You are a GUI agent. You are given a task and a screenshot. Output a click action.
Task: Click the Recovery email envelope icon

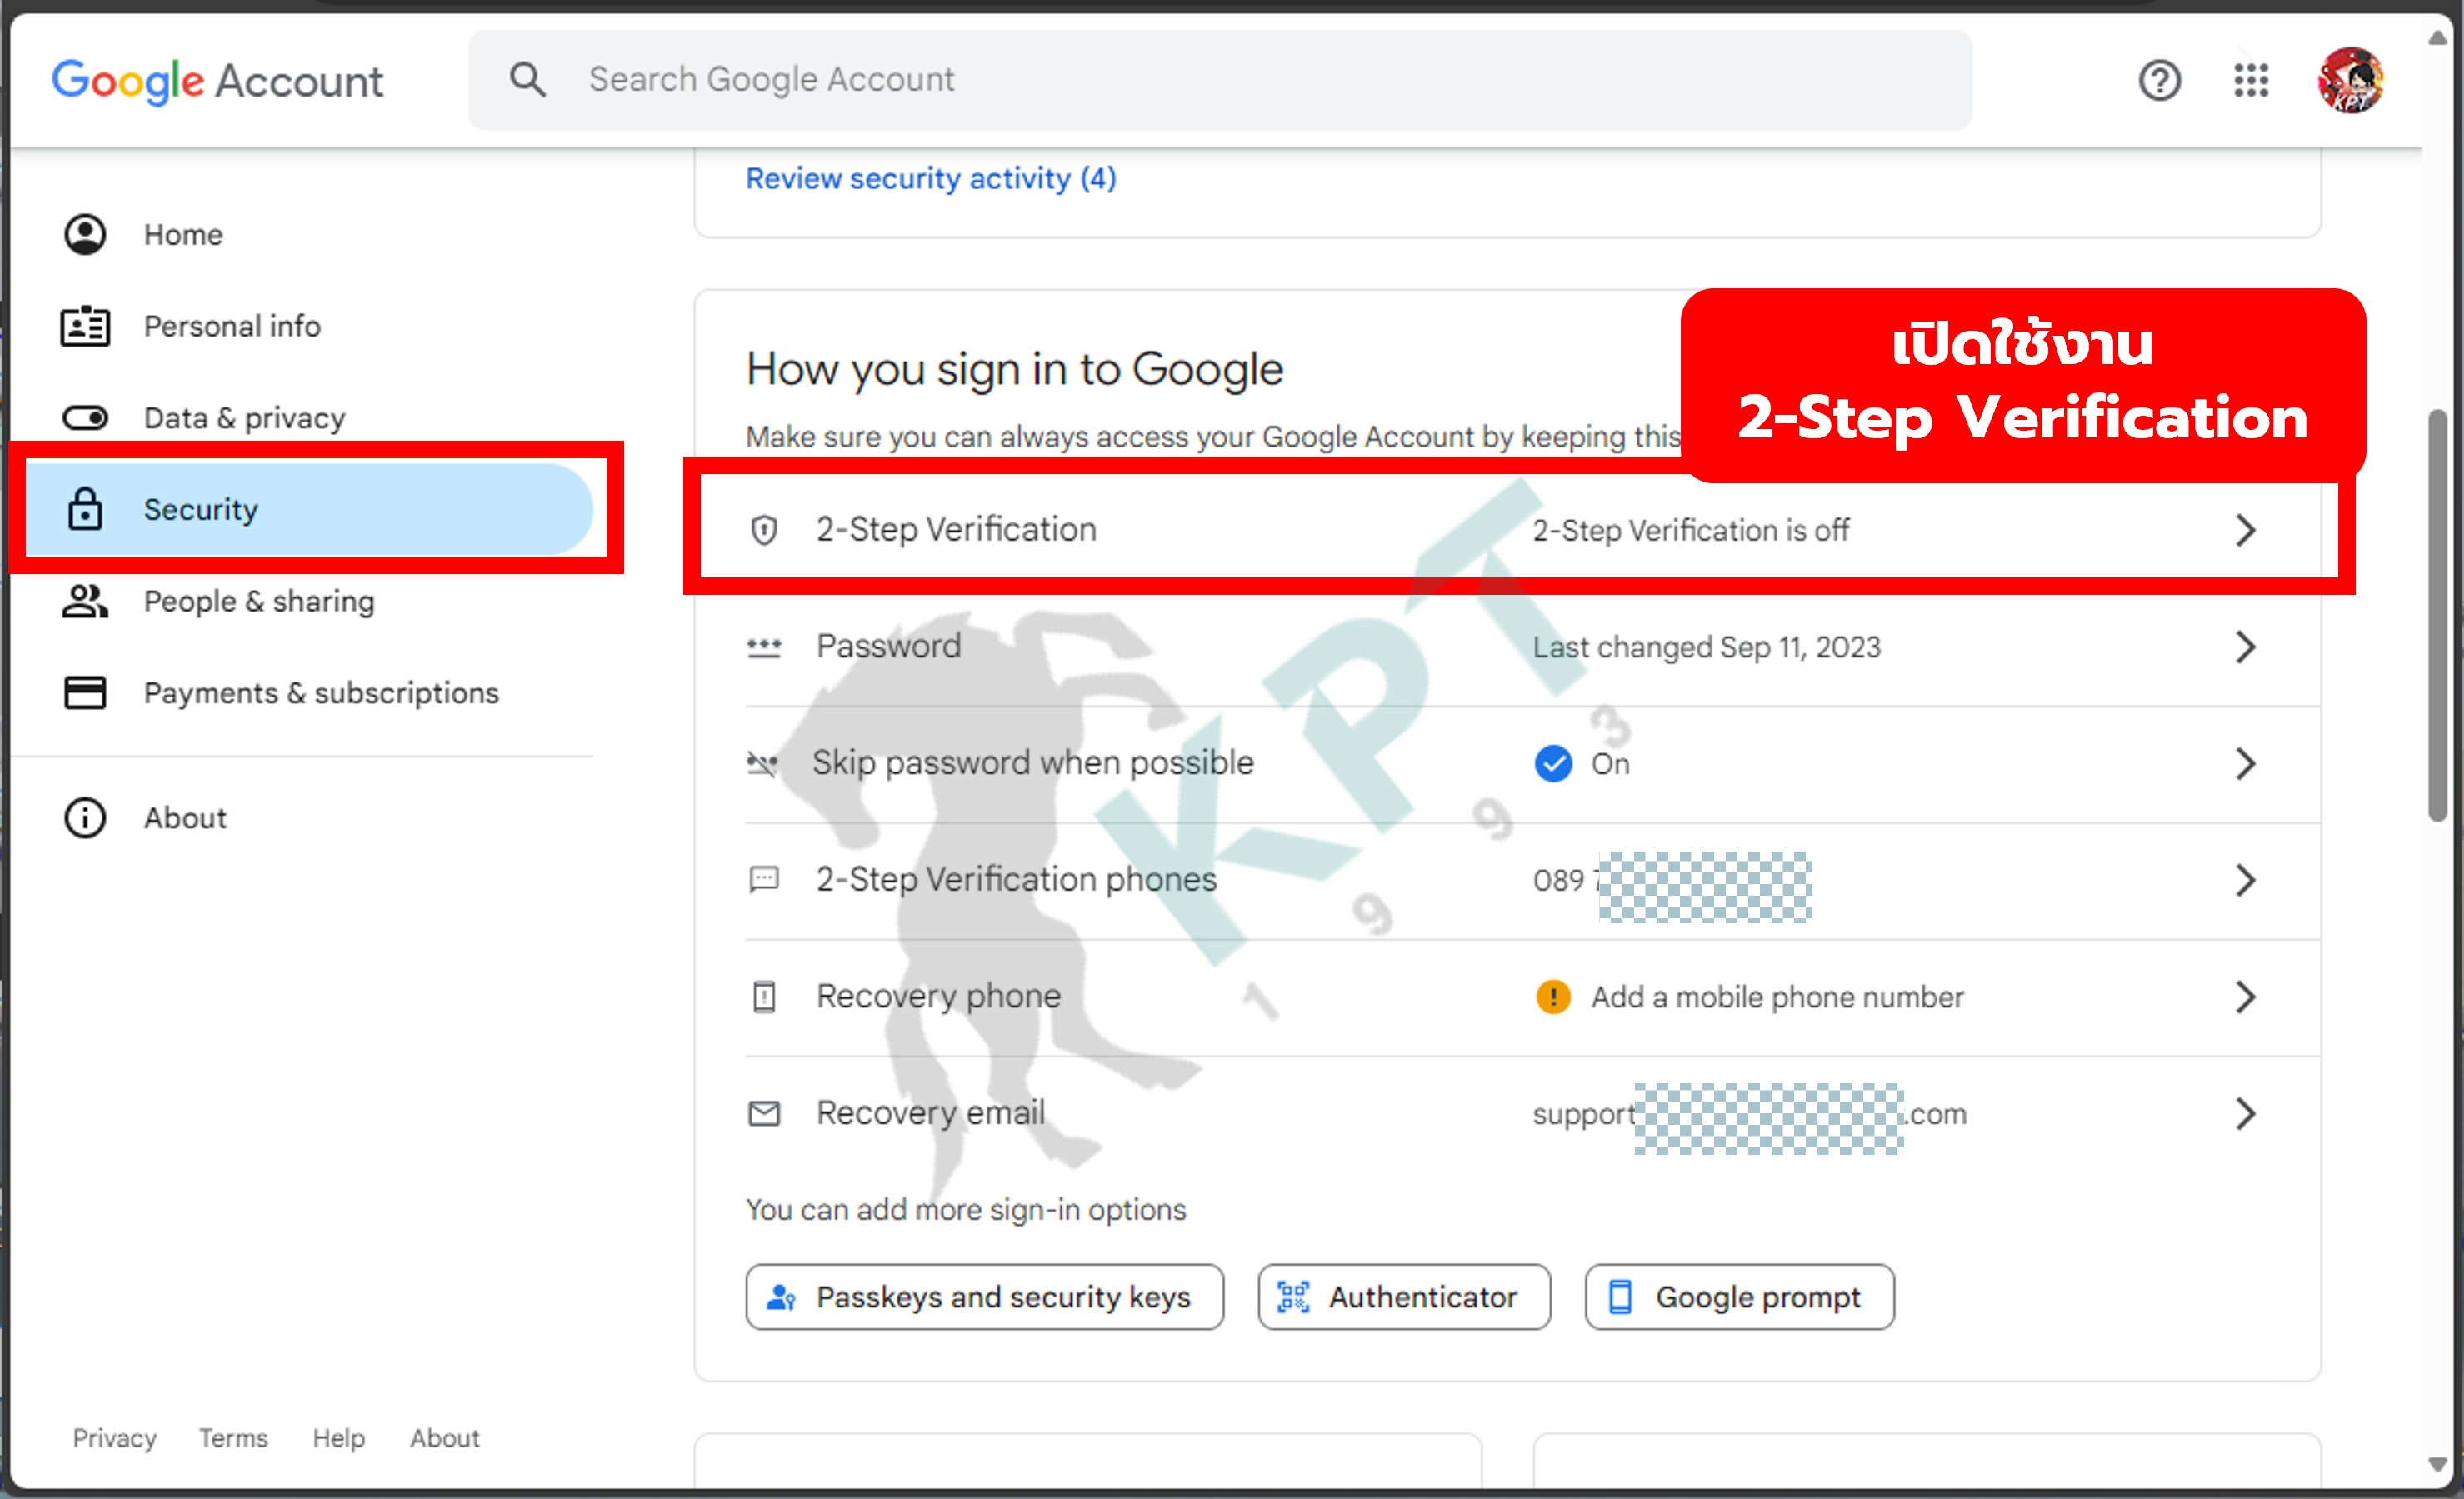click(764, 1113)
